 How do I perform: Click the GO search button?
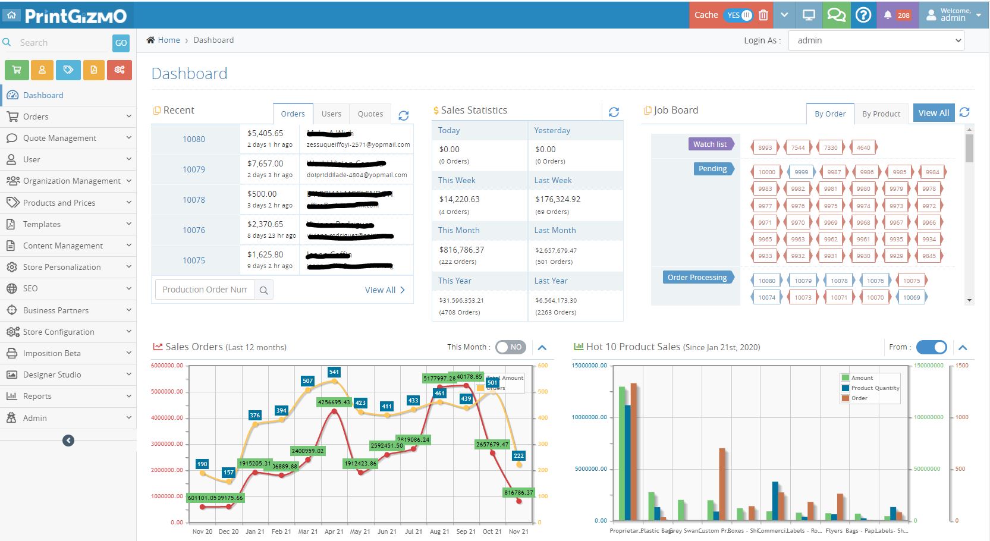pos(121,43)
